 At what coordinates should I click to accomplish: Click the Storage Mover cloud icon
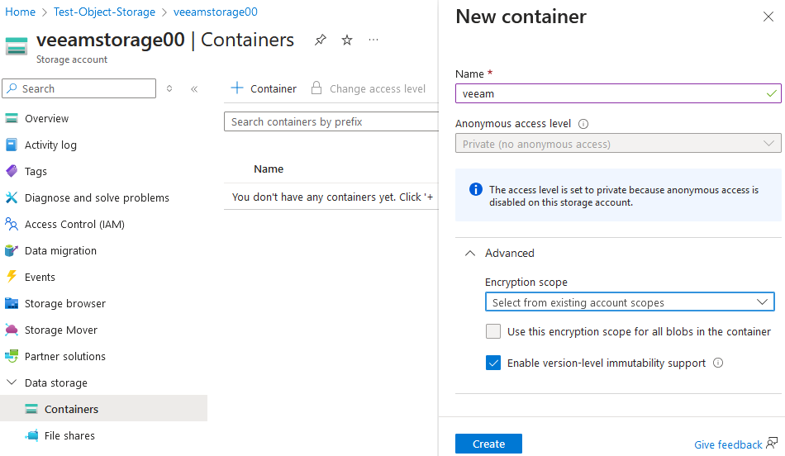click(x=12, y=330)
